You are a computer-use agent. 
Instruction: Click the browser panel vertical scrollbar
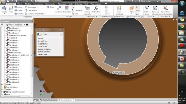click(32, 55)
